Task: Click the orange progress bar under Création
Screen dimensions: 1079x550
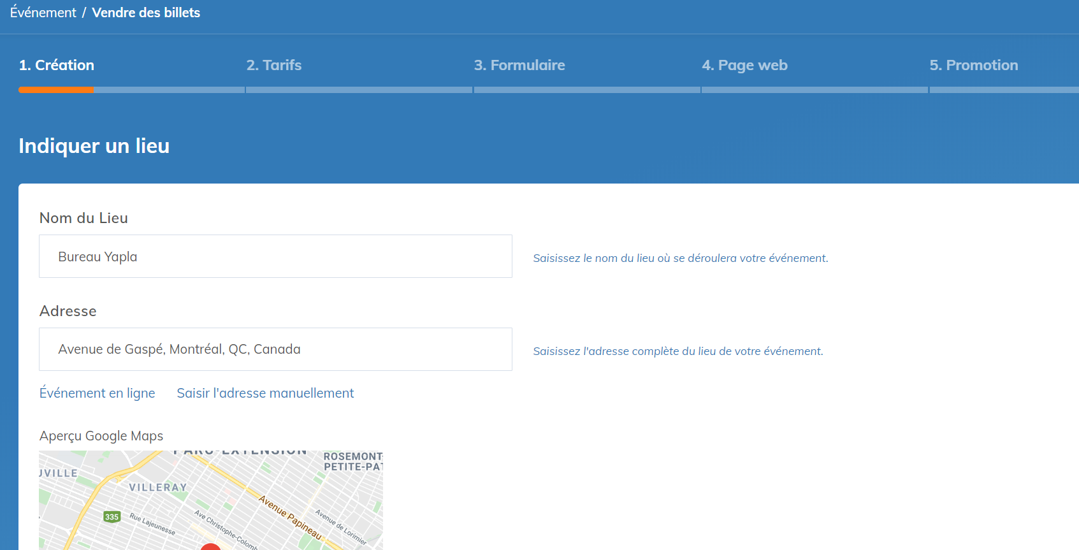Action: pyautogui.click(x=57, y=90)
